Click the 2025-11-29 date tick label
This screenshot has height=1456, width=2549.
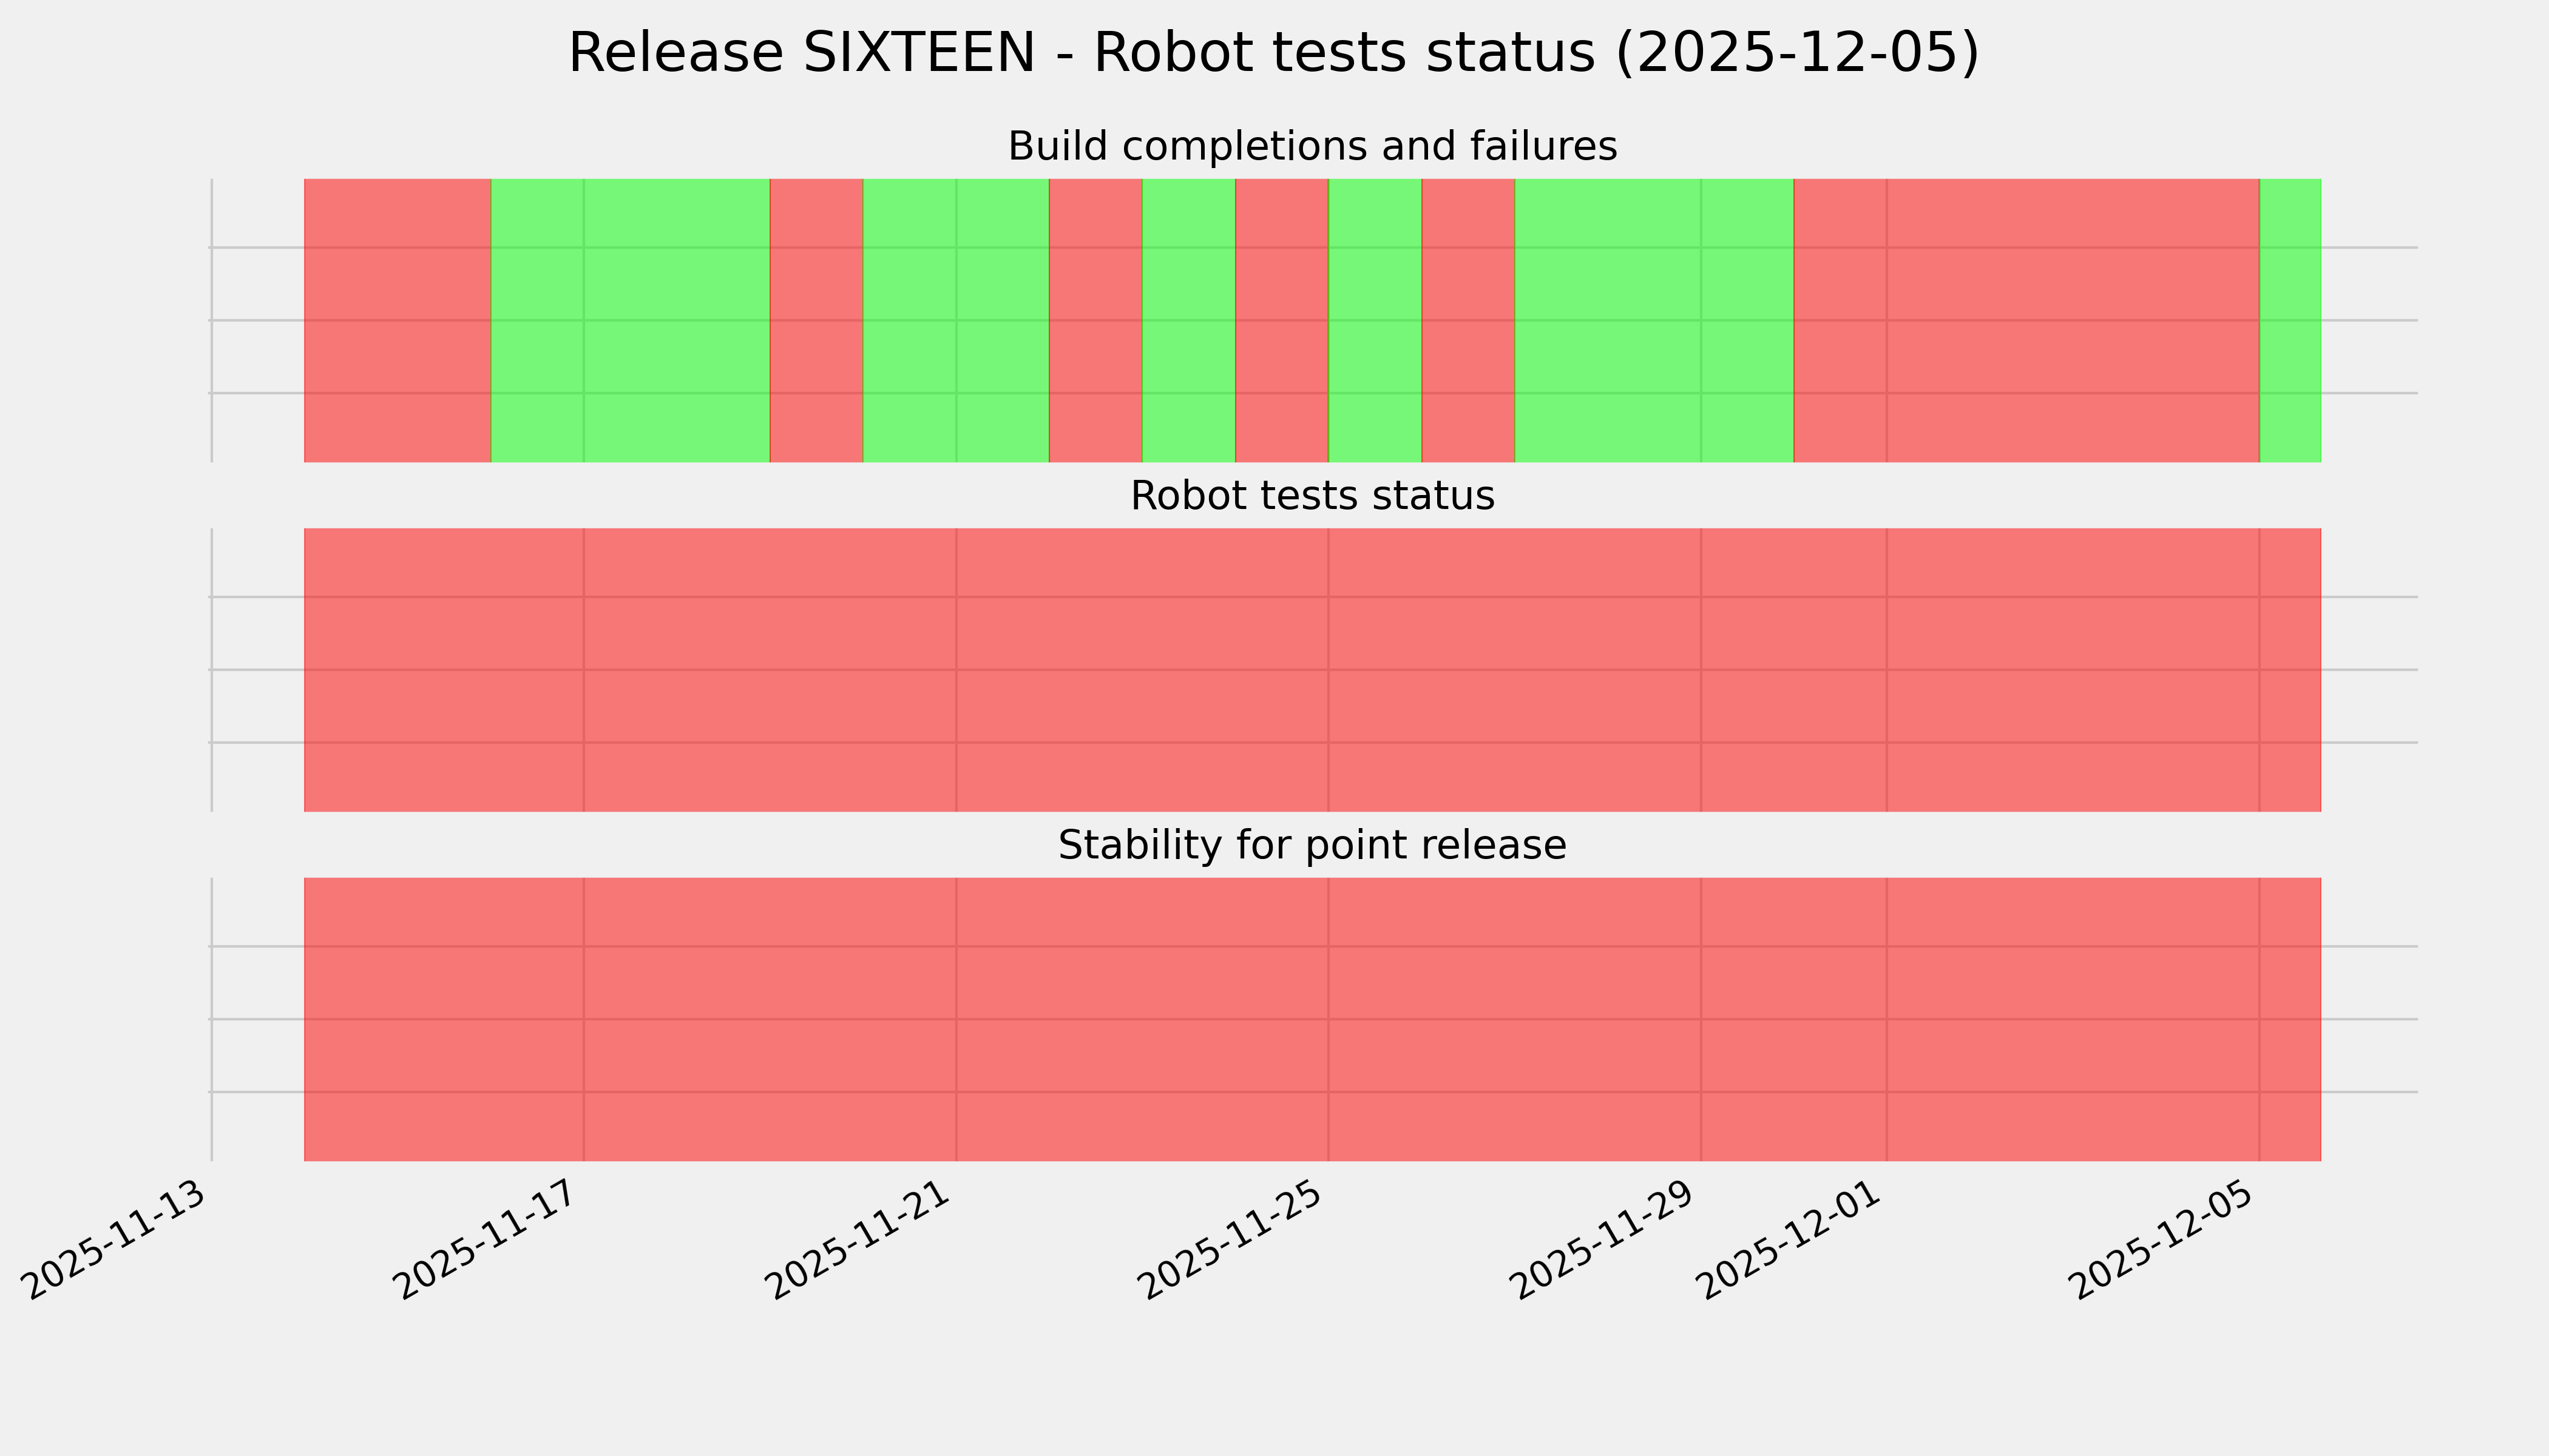click(x=1608, y=1239)
